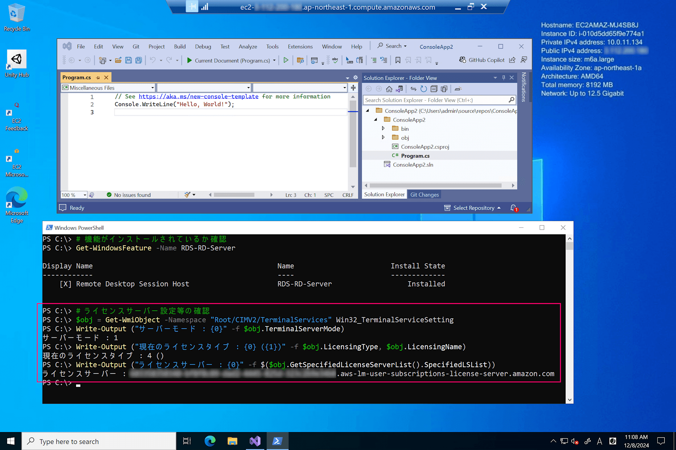This screenshot has height=450, width=676.
Task: Click the Share icon beside GitHub Copilot
Action: pyautogui.click(x=512, y=60)
